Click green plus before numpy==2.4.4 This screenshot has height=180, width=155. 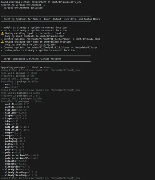pyautogui.click(x=3, y=136)
